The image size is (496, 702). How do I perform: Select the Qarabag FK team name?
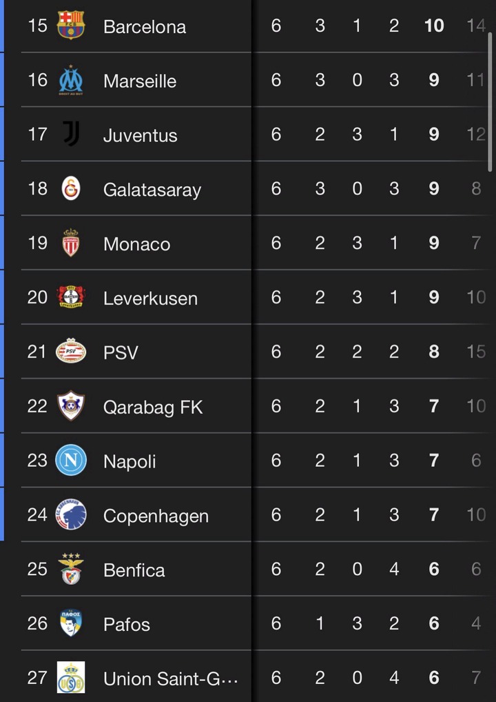153,407
